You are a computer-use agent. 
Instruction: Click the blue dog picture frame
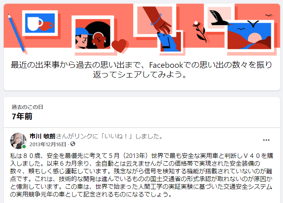pos(170,43)
